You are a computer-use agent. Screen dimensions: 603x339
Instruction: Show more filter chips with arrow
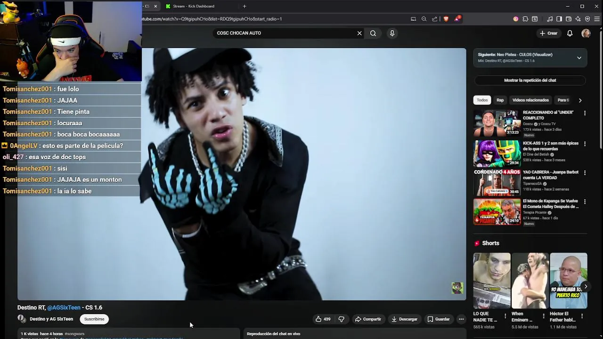(x=580, y=100)
